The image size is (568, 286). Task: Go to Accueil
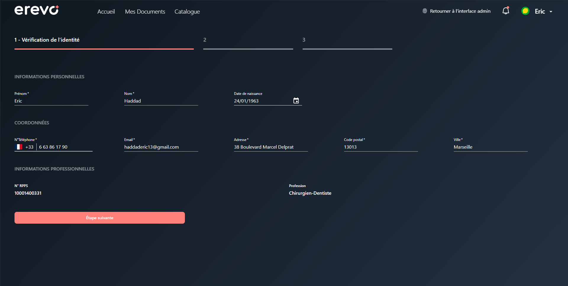point(106,12)
